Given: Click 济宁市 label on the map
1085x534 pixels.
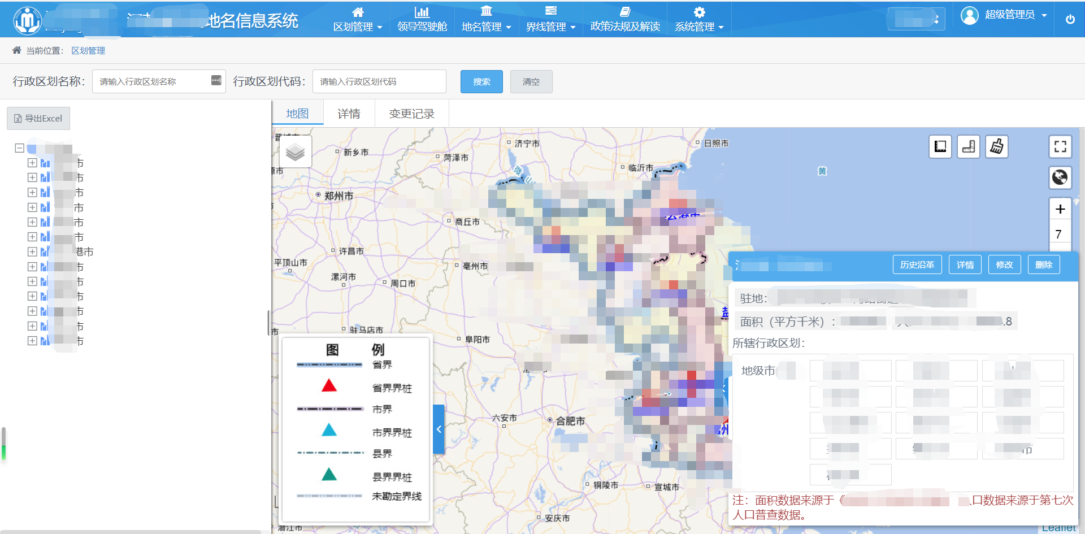Looking at the screenshot, I should 527,144.
